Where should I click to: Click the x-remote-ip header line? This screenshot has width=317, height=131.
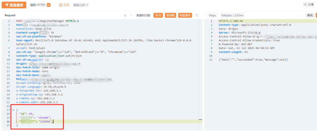[x=36, y=98]
